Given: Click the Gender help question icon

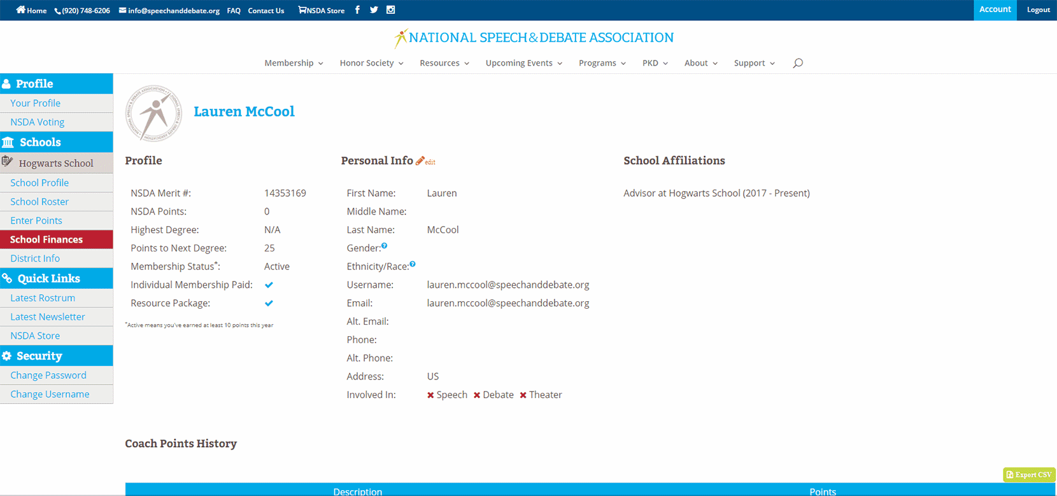Looking at the screenshot, I should (x=384, y=246).
